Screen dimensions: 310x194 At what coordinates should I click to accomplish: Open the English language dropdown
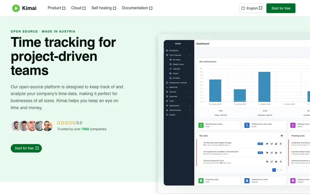click(x=251, y=8)
